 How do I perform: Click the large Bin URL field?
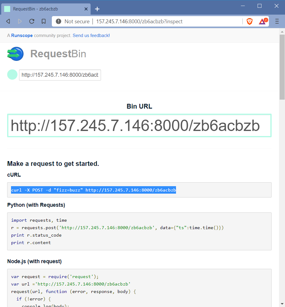click(139, 126)
